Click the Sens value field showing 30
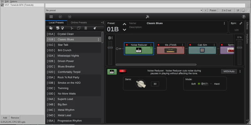Image resolution: width=251 pixels, height=125 pixels. pos(155,84)
